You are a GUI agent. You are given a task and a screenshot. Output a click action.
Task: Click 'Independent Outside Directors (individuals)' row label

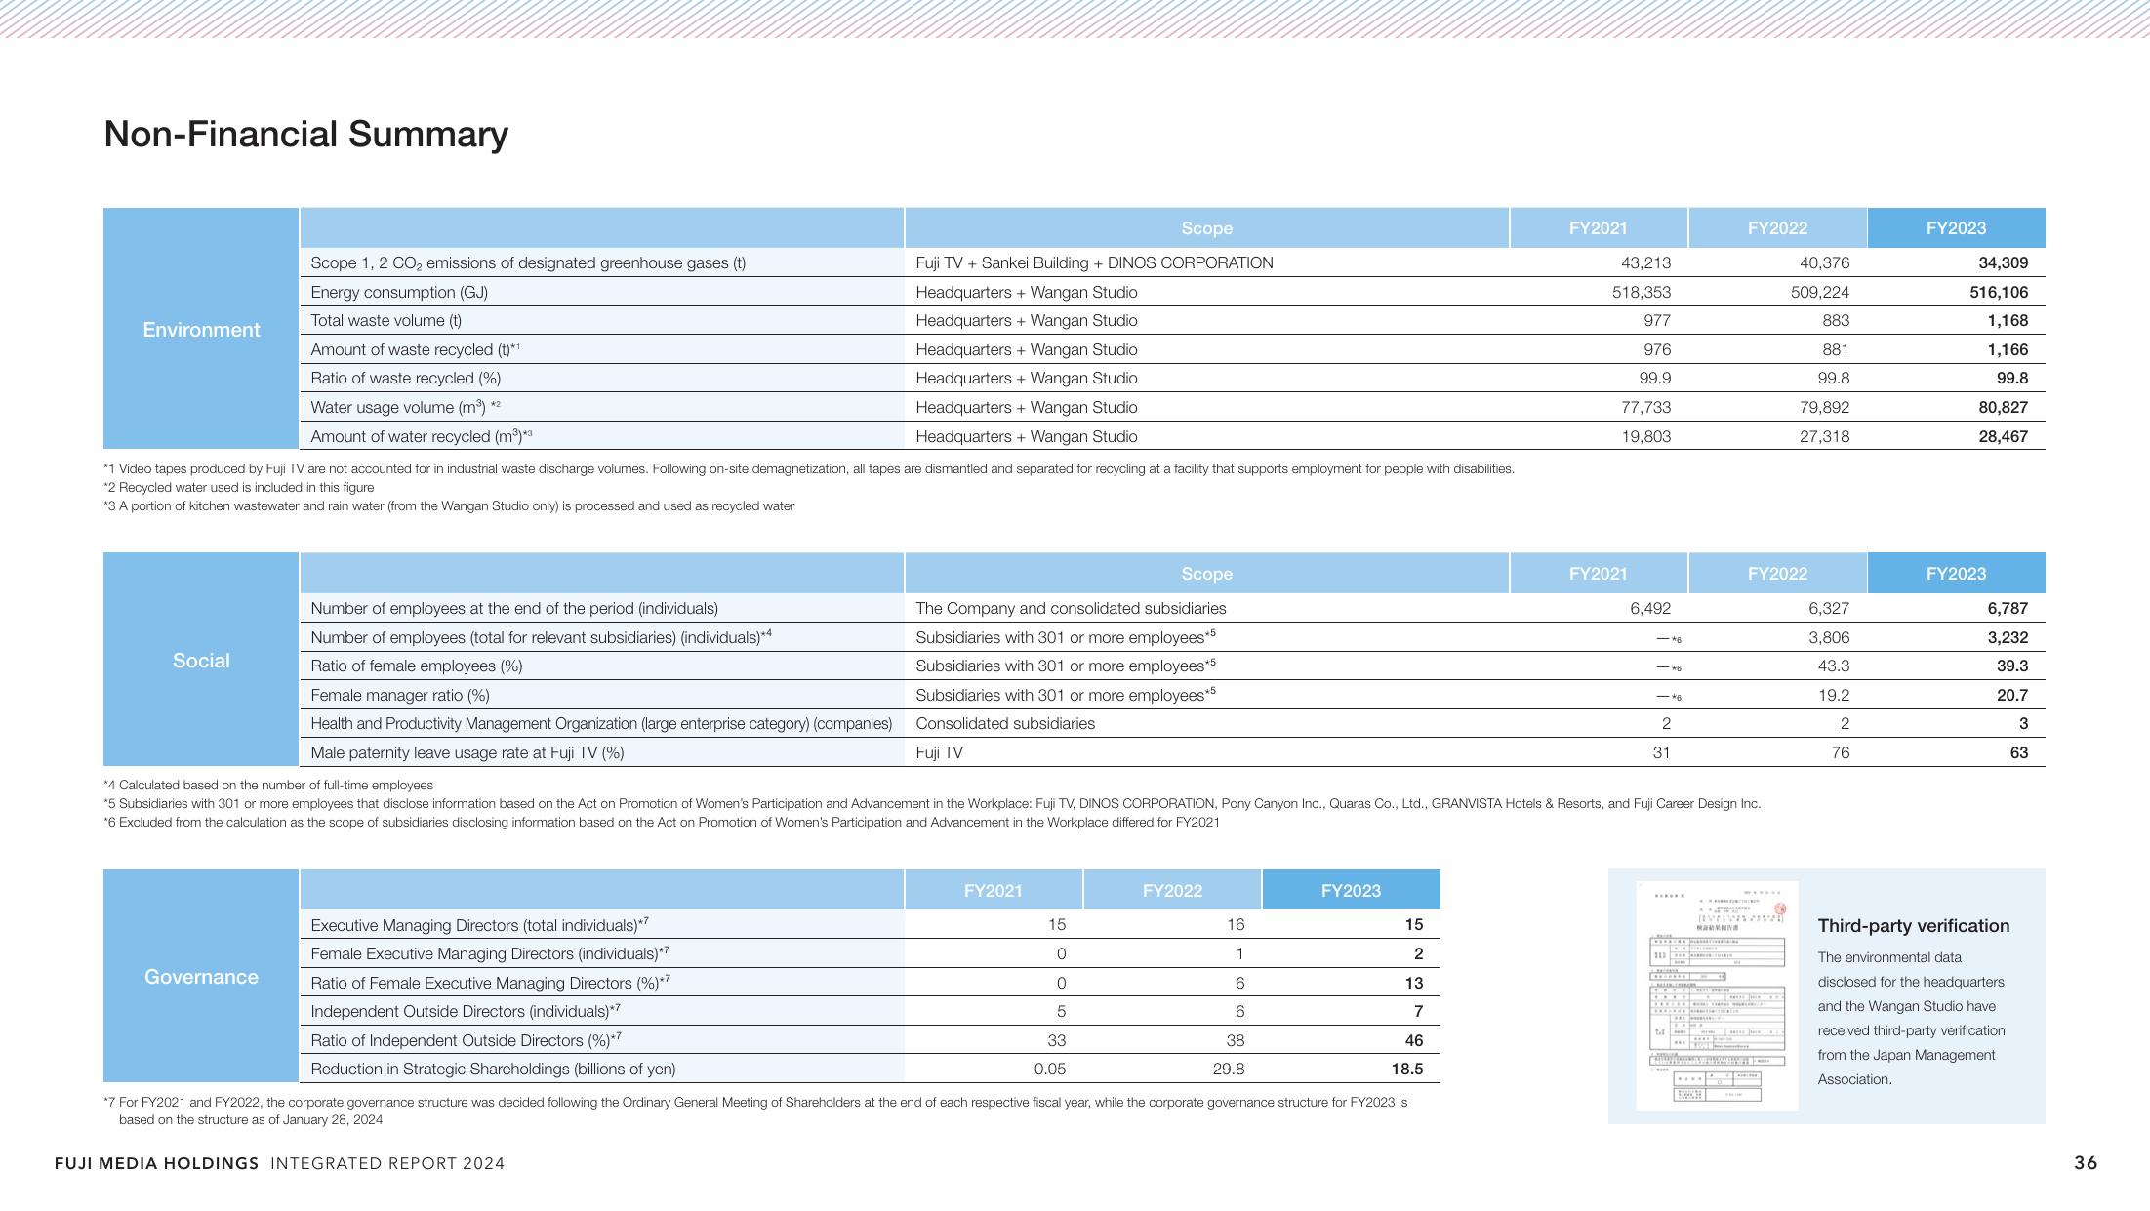point(465,1011)
